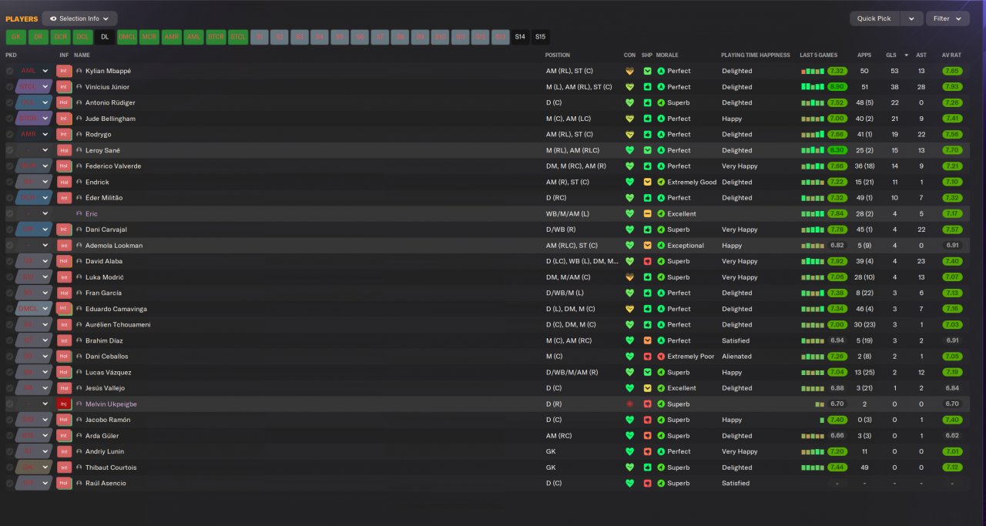Click the player profile icon beside Jude Bellingham
986x526 pixels.
79,119
